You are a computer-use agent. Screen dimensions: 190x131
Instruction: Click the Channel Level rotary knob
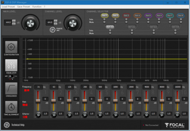point(73,23)
